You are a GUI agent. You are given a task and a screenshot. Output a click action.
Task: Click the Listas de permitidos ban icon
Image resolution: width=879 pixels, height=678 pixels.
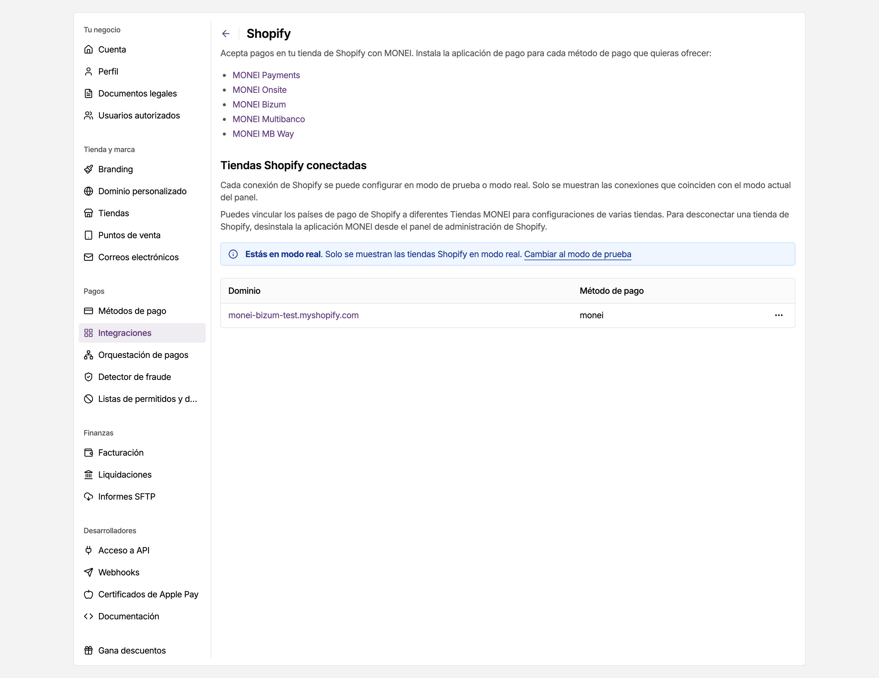(89, 399)
